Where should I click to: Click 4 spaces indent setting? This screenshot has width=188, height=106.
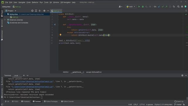coord(150,105)
